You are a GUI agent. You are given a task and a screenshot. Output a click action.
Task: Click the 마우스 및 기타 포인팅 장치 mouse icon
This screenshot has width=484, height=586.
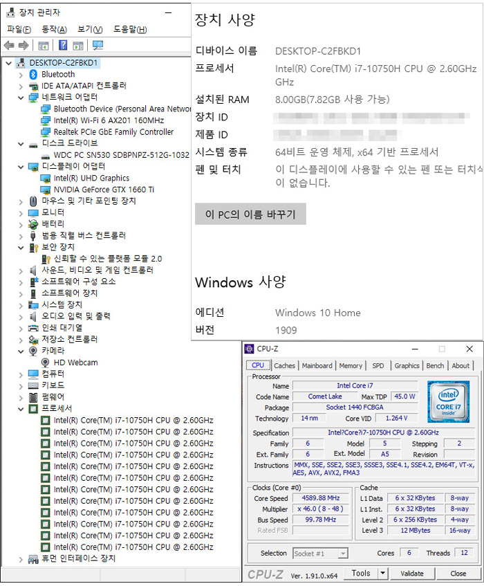[x=33, y=201]
